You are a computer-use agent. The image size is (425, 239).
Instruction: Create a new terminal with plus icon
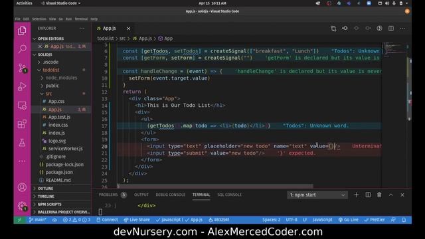click(356, 195)
